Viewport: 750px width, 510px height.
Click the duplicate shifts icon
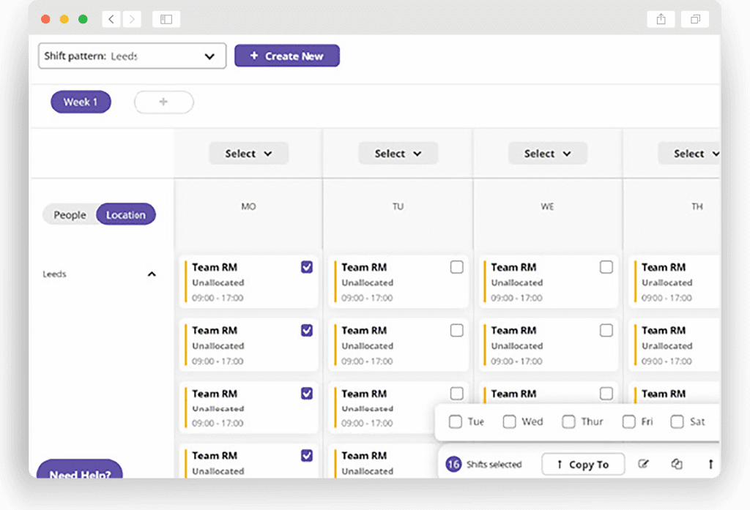click(677, 464)
